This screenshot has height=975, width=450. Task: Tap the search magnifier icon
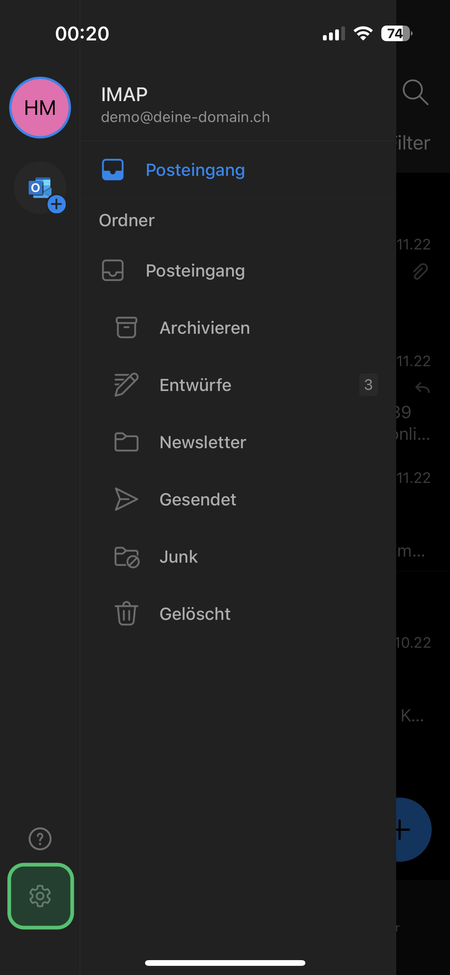click(x=415, y=92)
